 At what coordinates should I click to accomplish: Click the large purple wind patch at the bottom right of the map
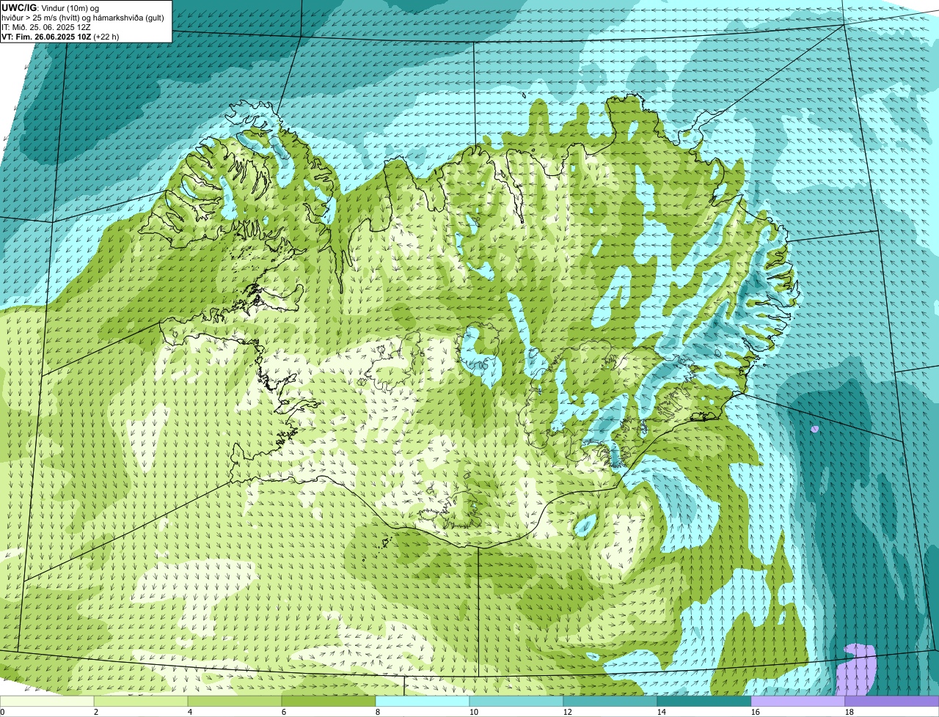click(x=857, y=669)
